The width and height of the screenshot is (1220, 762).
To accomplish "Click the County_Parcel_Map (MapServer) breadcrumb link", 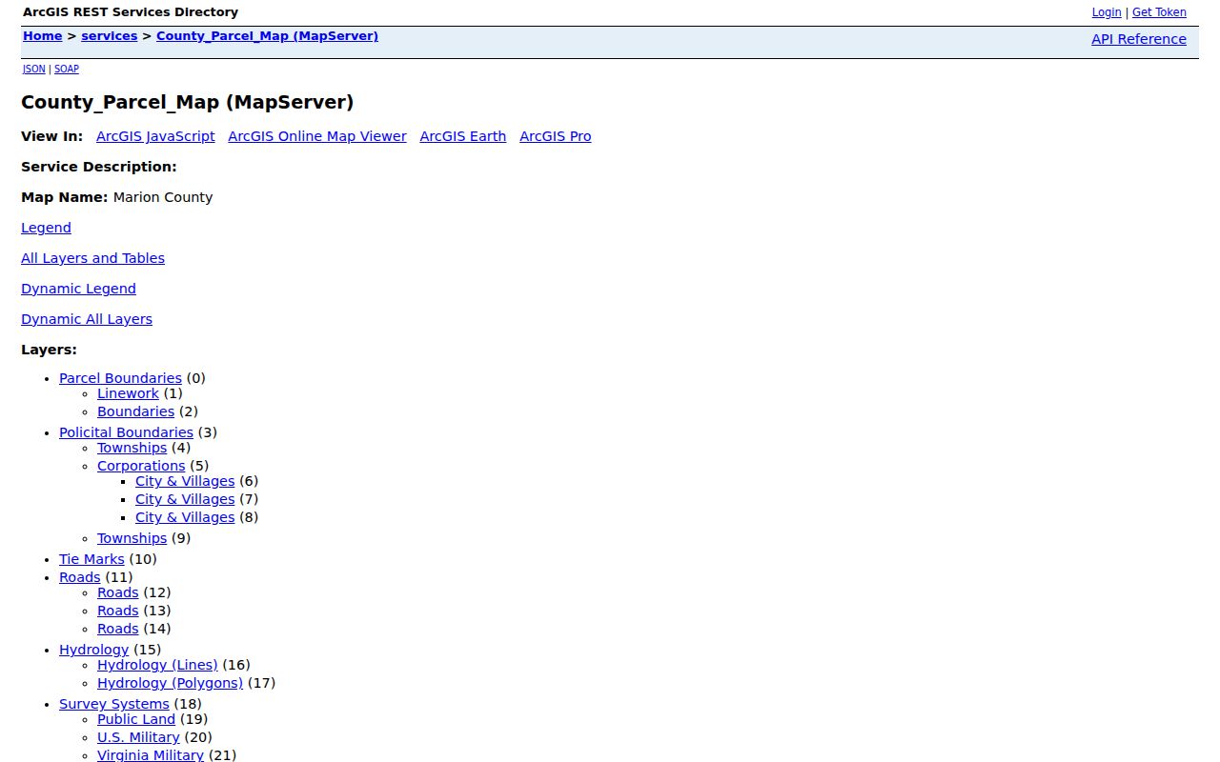I will (x=267, y=36).
